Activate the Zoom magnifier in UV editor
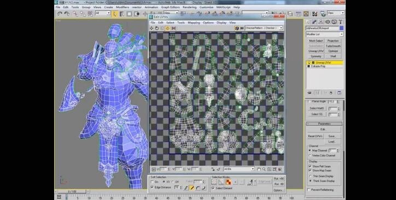The width and height of the screenshot is (396, 200). click(264, 169)
